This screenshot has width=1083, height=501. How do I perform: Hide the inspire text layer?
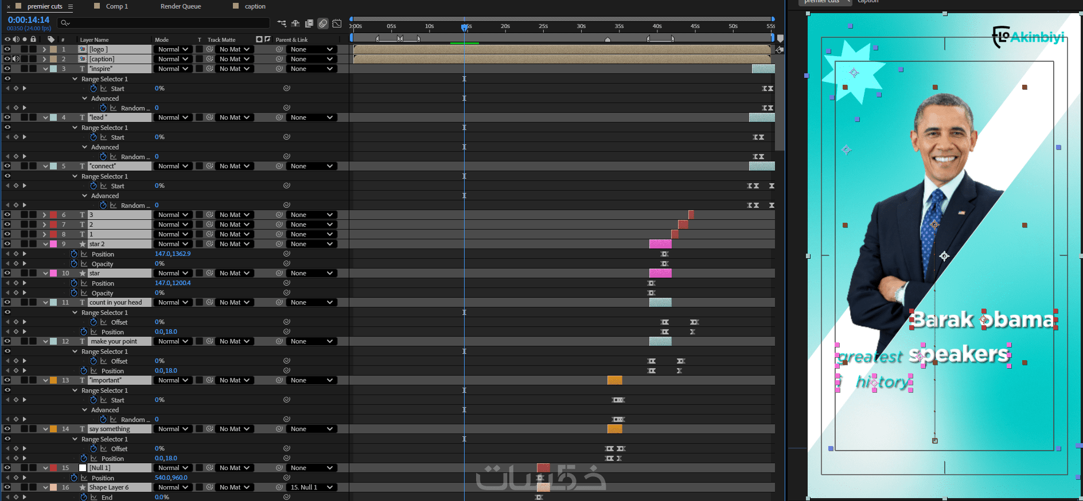pos(7,69)
